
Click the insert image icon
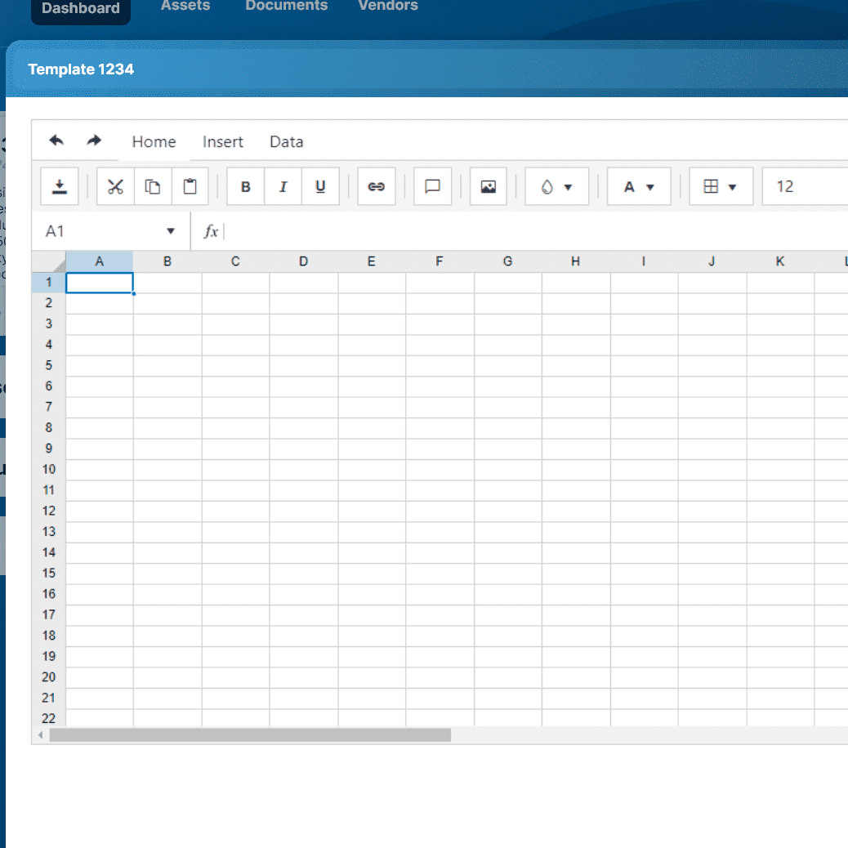489,186
